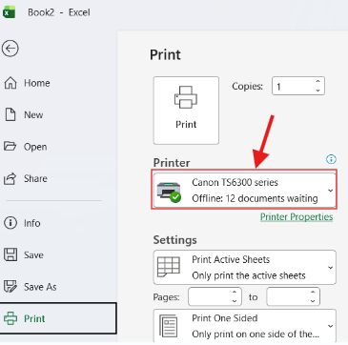
Task: Click the Open folder icon
Action: pyautogui.click(x=10, y=147)
